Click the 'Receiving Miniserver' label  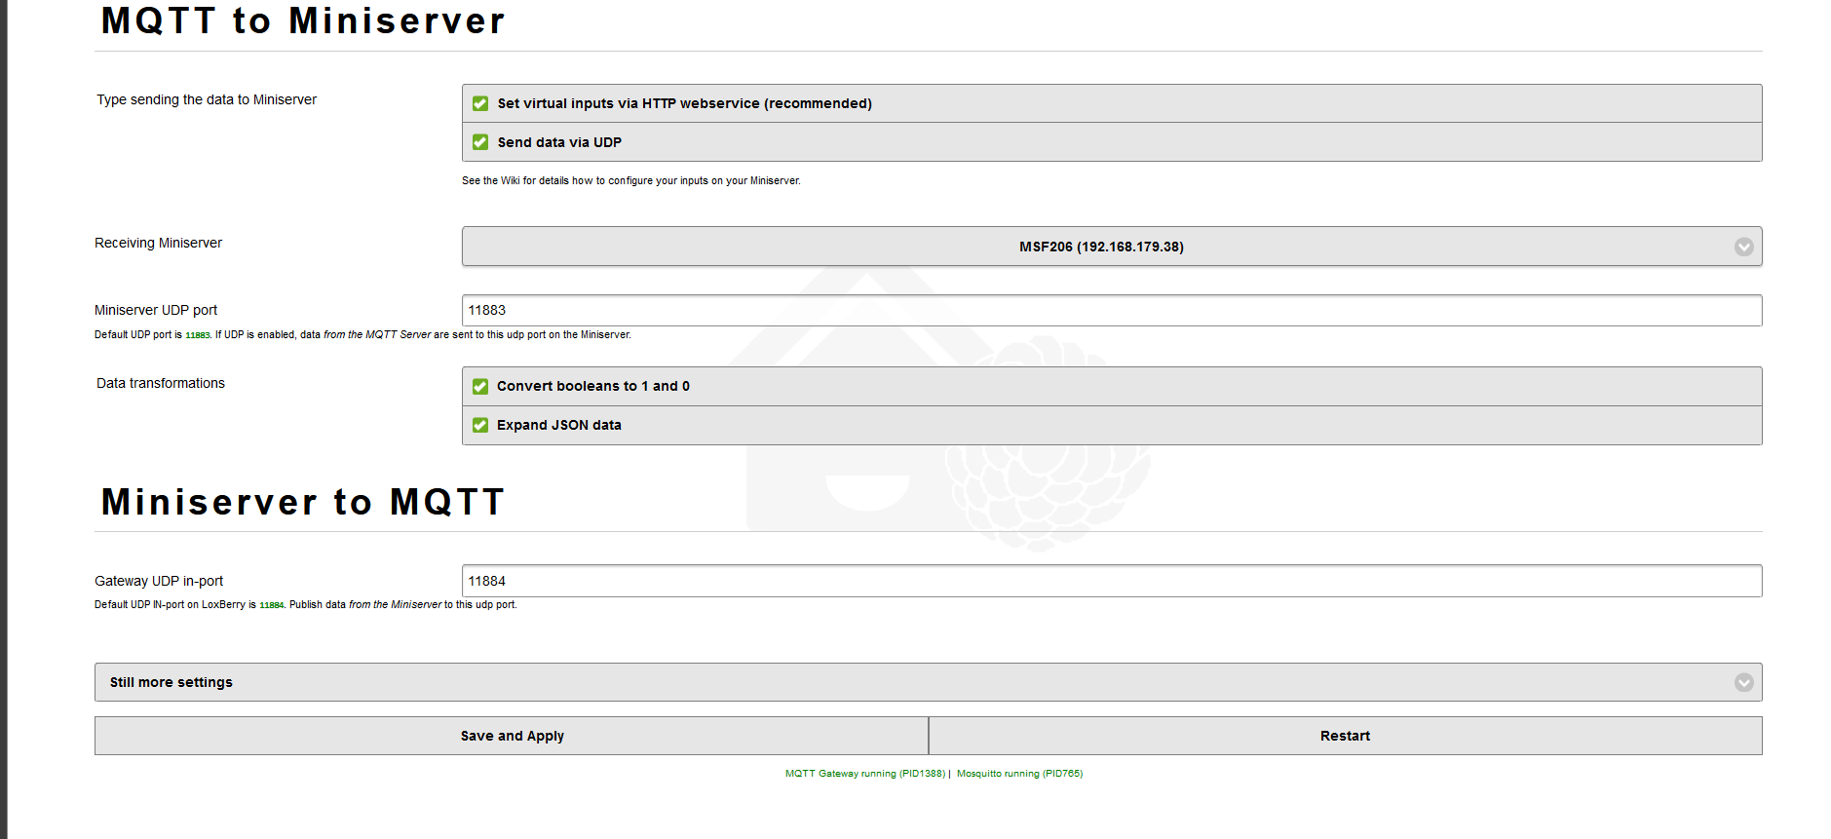point(158,243)
